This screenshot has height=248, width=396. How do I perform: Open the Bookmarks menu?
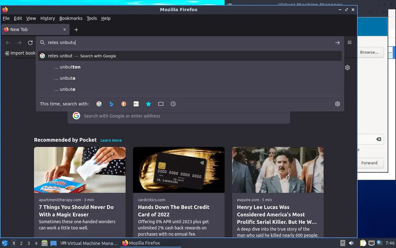pos(71,18)
